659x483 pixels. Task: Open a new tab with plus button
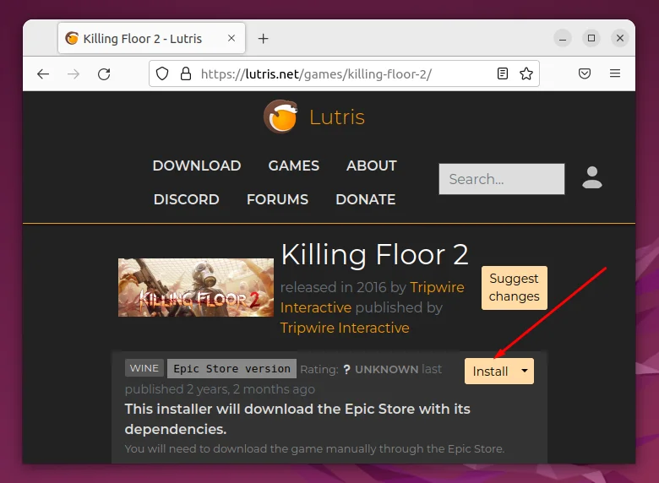(263, 39)
